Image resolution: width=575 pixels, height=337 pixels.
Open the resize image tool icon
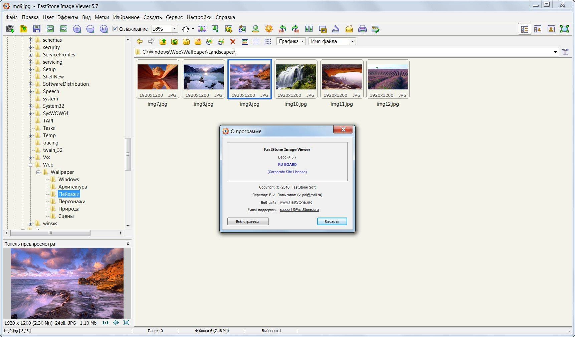(x=215, y=29)
